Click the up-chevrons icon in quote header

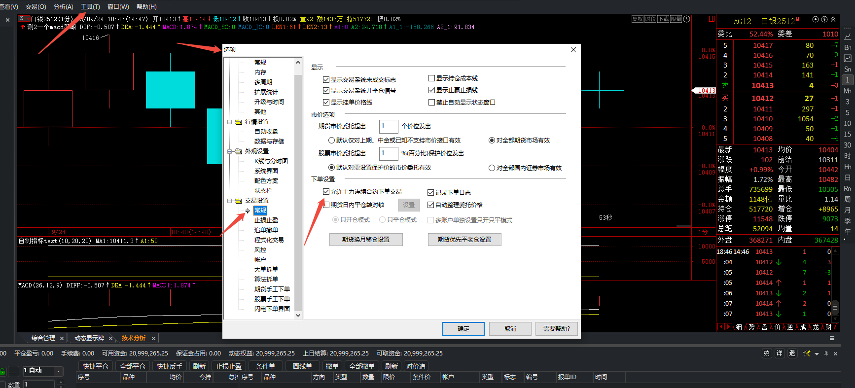[x=833, y=20]
